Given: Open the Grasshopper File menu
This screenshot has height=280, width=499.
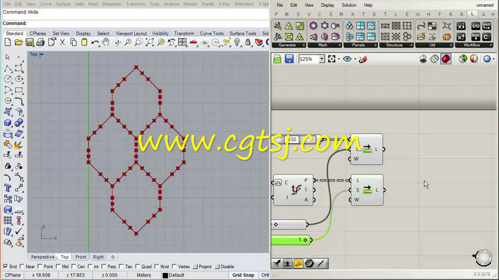Looking at the screenshot, I should pos(279,5).
